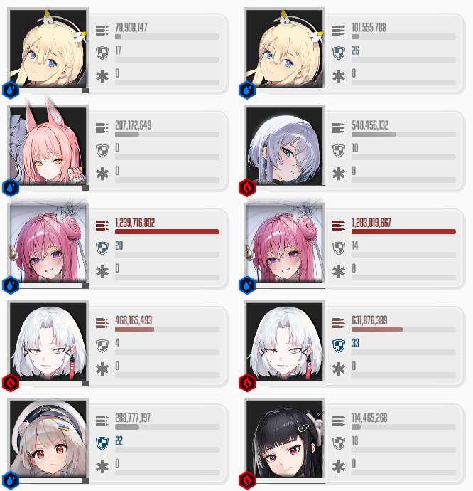Click the blue shield icon next to value 22
Viewport: 473px width, 491px height.
(x=102, y=443)
